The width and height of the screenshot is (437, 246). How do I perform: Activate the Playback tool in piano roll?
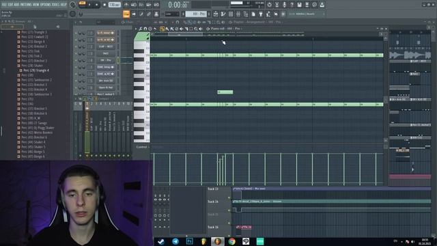click(200, 29)
